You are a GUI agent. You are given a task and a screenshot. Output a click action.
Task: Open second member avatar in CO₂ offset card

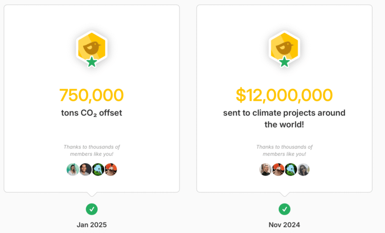[85, 169]
